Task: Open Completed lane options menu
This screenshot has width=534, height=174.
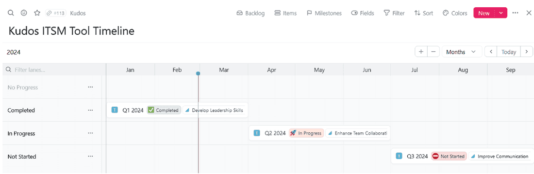Action: 90,110
